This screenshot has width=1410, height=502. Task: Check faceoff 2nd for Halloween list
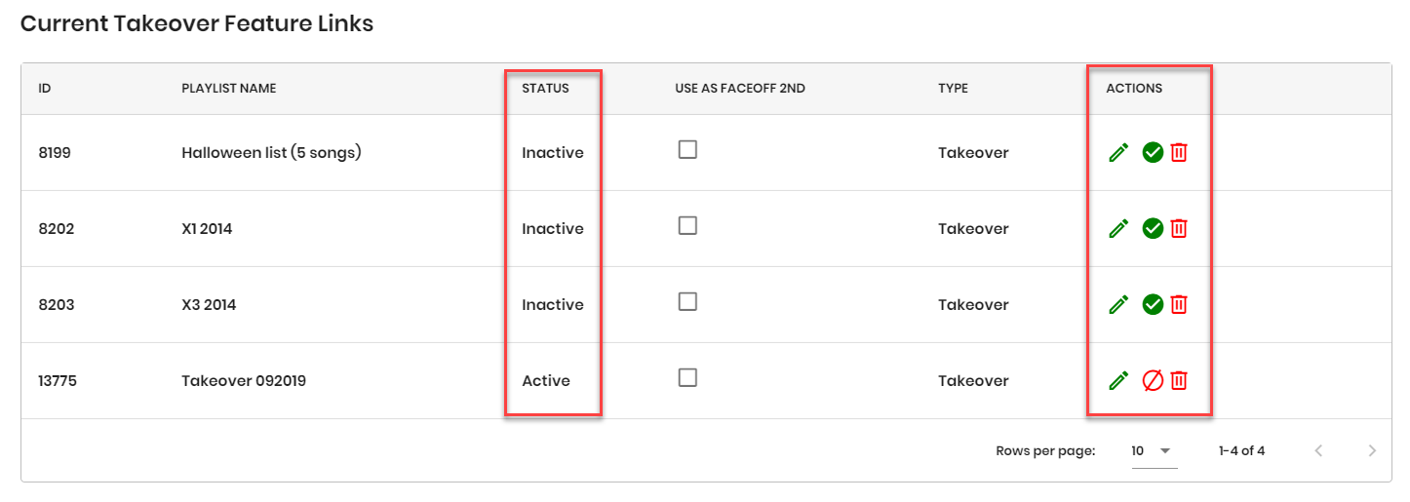tap(687, 149)
